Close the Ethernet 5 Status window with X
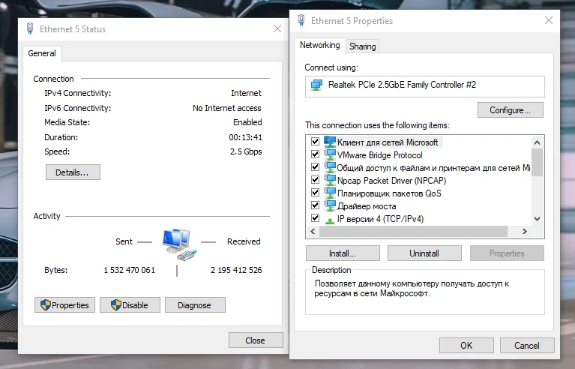575x369 pixels. [277, 28]
